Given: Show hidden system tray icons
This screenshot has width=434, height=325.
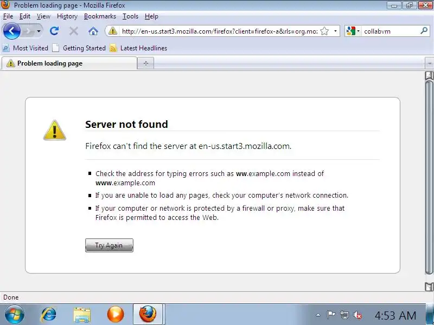Looking at the screenshot, I should [x=318, y=315].
